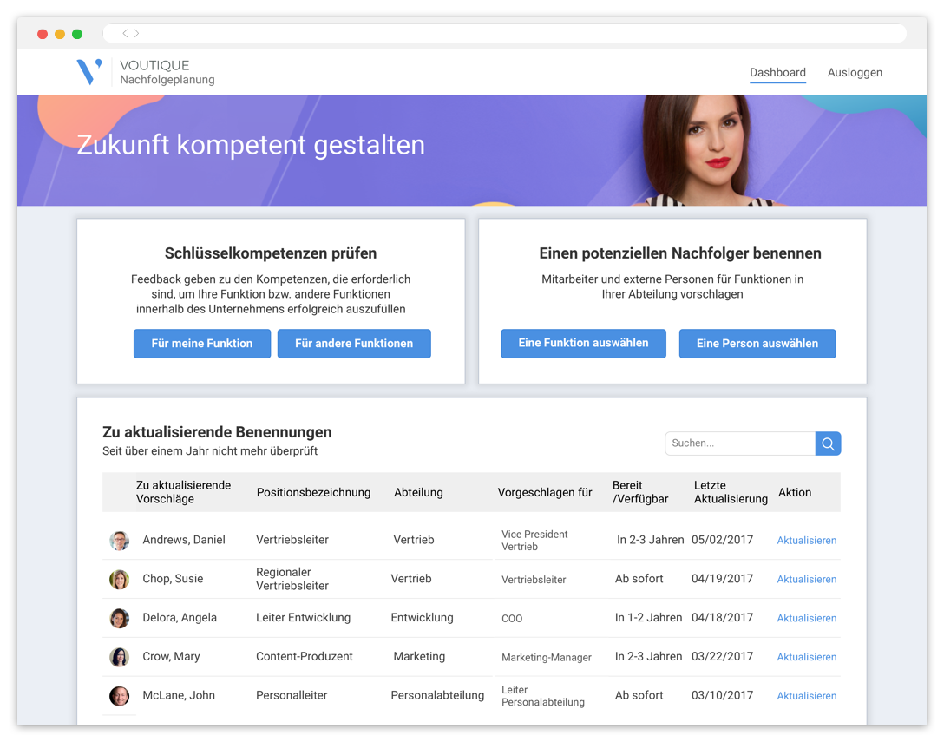Go forward with browser forward arrow
This screenshot has width=944, height=742.
point(137,34)
